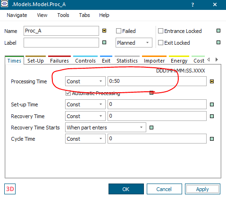Toggle inheritance square next to Label field
This screenshot has height=200, width=226.
tap(104, 42)
